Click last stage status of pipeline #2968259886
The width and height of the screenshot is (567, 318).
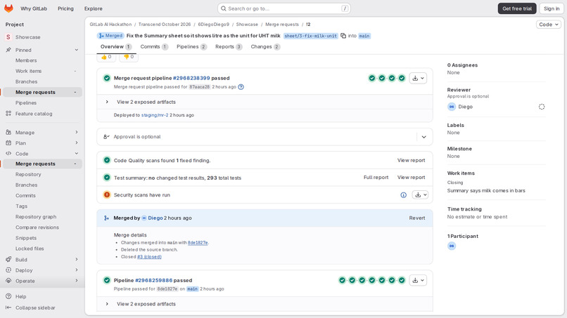[402, 280]
